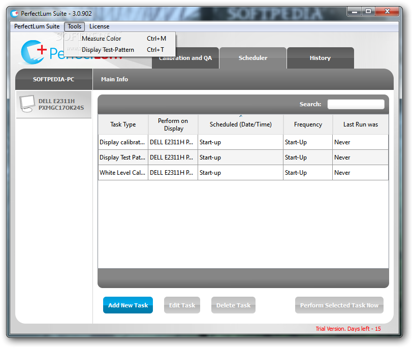Select DELL E2311H PXMGC17OK245 display

click(x=54, y=105)
